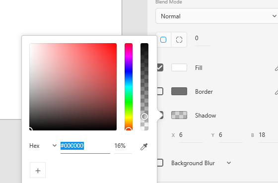Open the Blend Mode Normal dropdown
Viewport: 278px width, 183px height.
coord(216,16)
